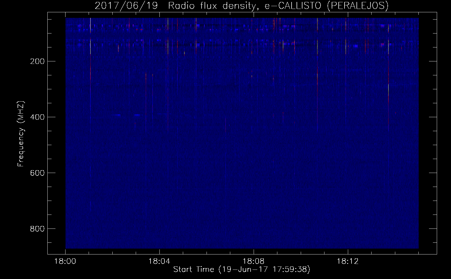Image resolution: width=451 pixels, height=279 pixels.
Task: Click the 200 frequency tick label
Action: (37, 61)
